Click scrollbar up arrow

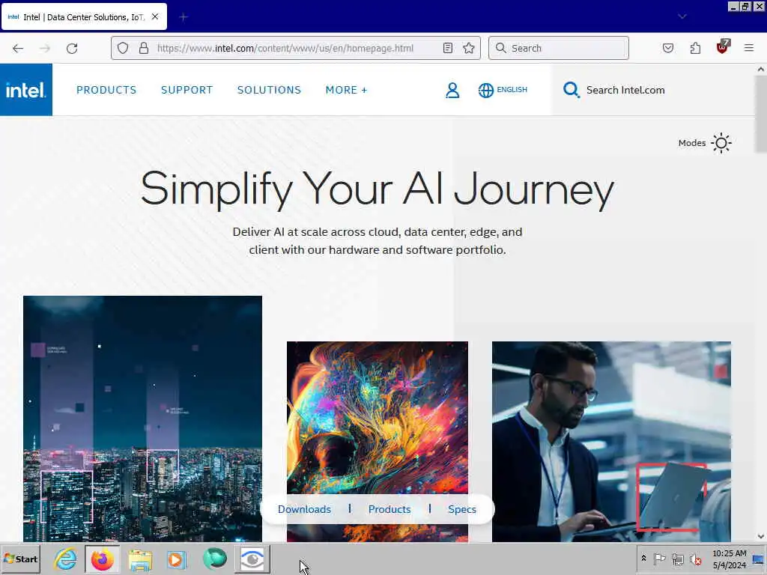pyautogui.click(x=761, y=70)
